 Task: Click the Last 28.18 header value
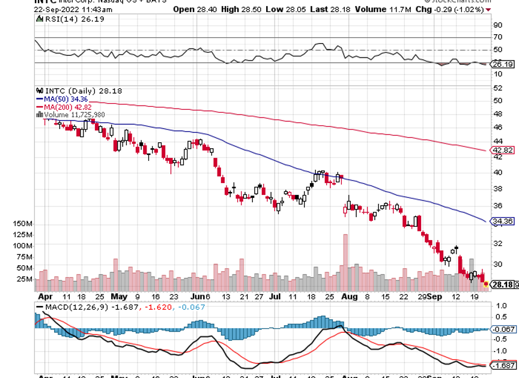click(330, 10)
